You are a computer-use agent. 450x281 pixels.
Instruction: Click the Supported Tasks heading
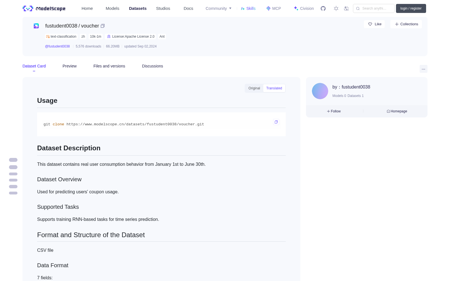[x=58, y=207]
